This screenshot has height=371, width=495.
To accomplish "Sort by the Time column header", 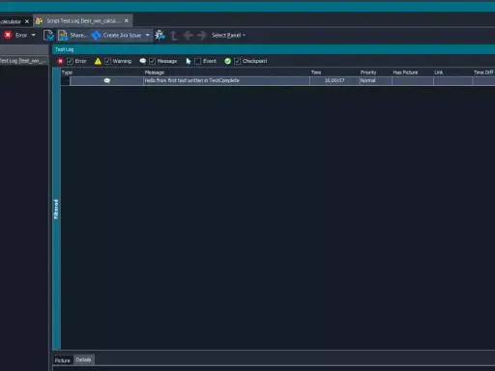I will pyautogui.click(x=335, y=72).
